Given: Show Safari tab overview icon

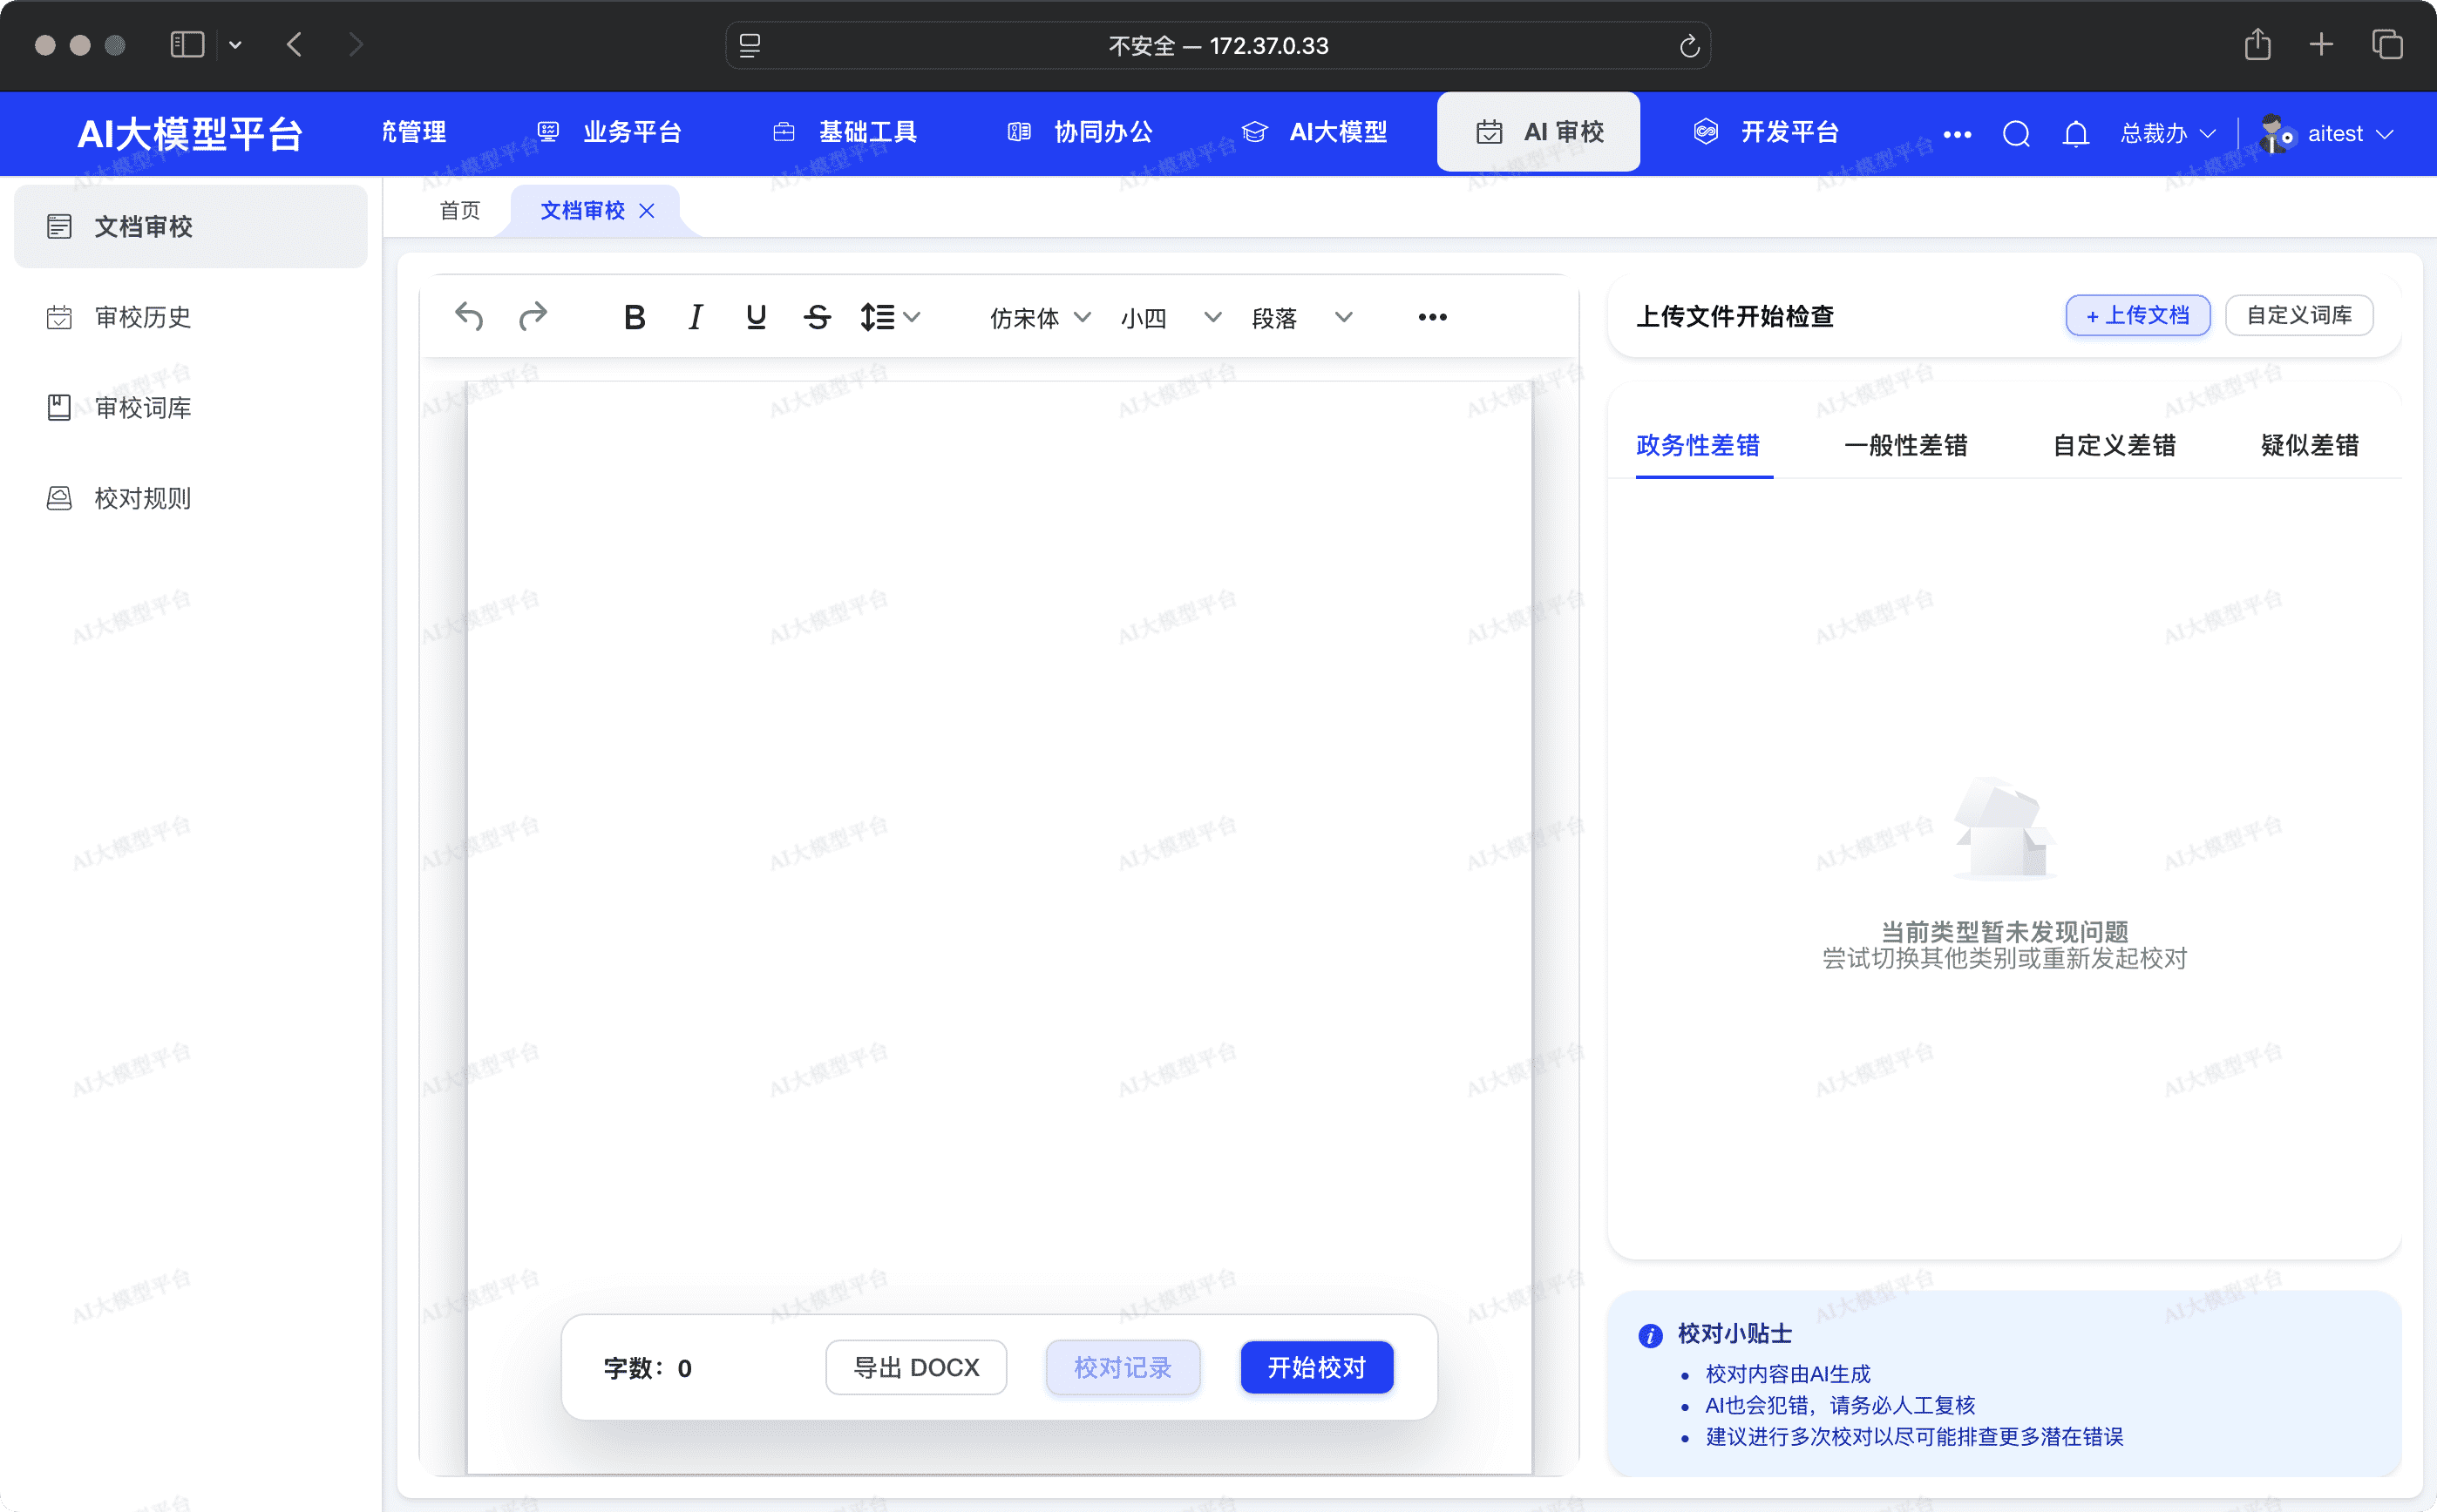Looking at the screenshot, I should tap(2387, 45).
